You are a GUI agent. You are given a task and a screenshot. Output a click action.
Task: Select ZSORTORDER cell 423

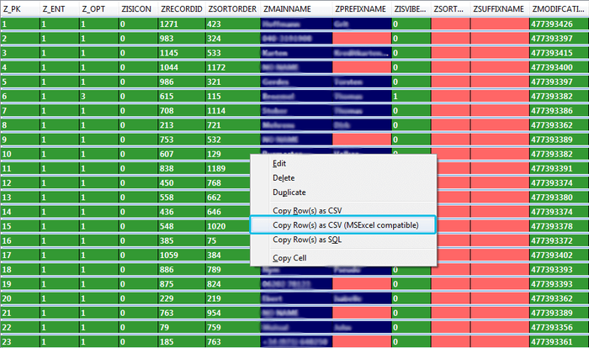click(232, 24)
